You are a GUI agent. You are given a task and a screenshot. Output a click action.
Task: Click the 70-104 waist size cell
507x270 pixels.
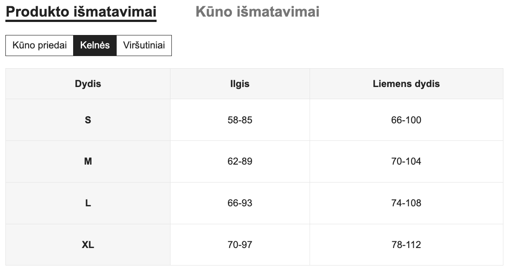406,161
